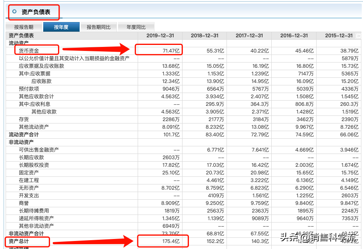Click the 流动资产合计 row
363x249 pixels.
point(23,134)
